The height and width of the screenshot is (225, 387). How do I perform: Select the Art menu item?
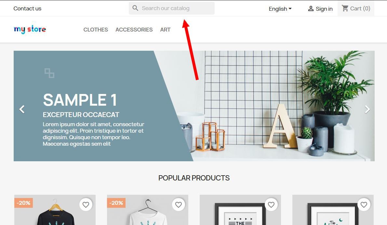tap(165, 30)
